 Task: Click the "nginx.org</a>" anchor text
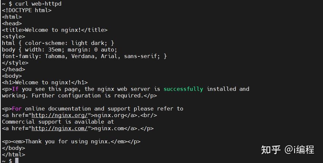(111, 115)
